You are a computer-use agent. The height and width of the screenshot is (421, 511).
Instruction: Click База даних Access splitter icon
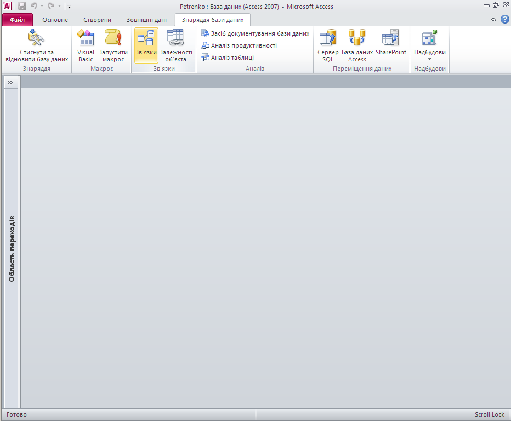click(x=357, y=37)
